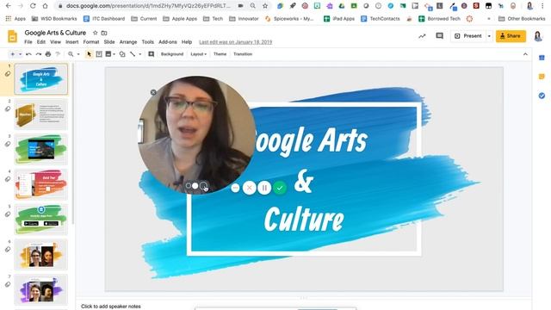This screenshot has height=310, width=551.
Task: Start the presentation with Present
Action: pos(468,36)
